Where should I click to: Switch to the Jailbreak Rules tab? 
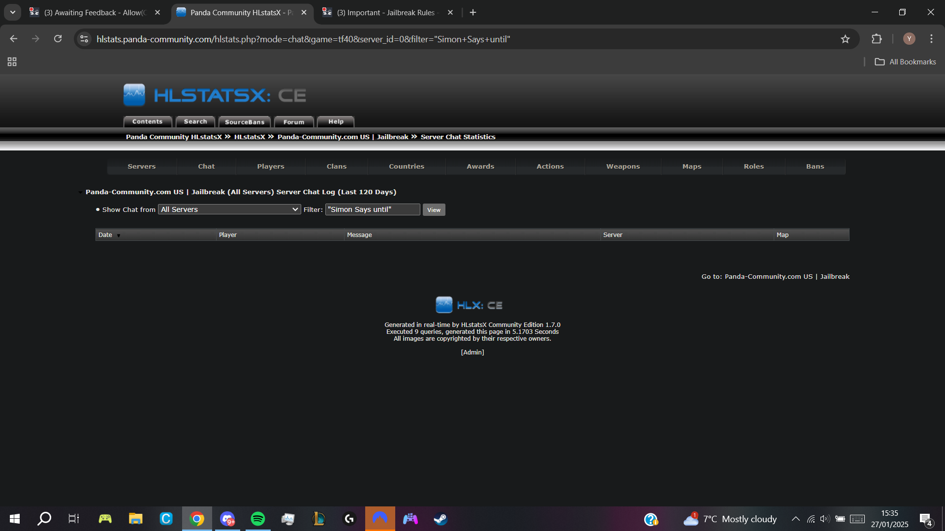[x=386, y=12]
